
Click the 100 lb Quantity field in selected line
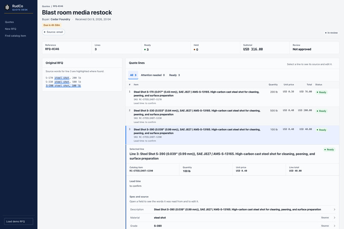(x=187, y=171)
